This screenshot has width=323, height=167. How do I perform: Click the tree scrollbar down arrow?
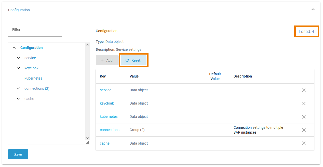(x=87, y=138)
